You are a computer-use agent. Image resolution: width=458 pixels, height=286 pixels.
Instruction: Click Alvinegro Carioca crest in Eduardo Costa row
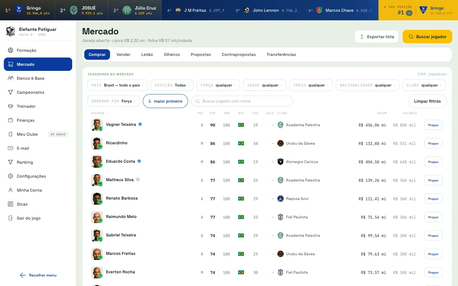click(281, 162)
